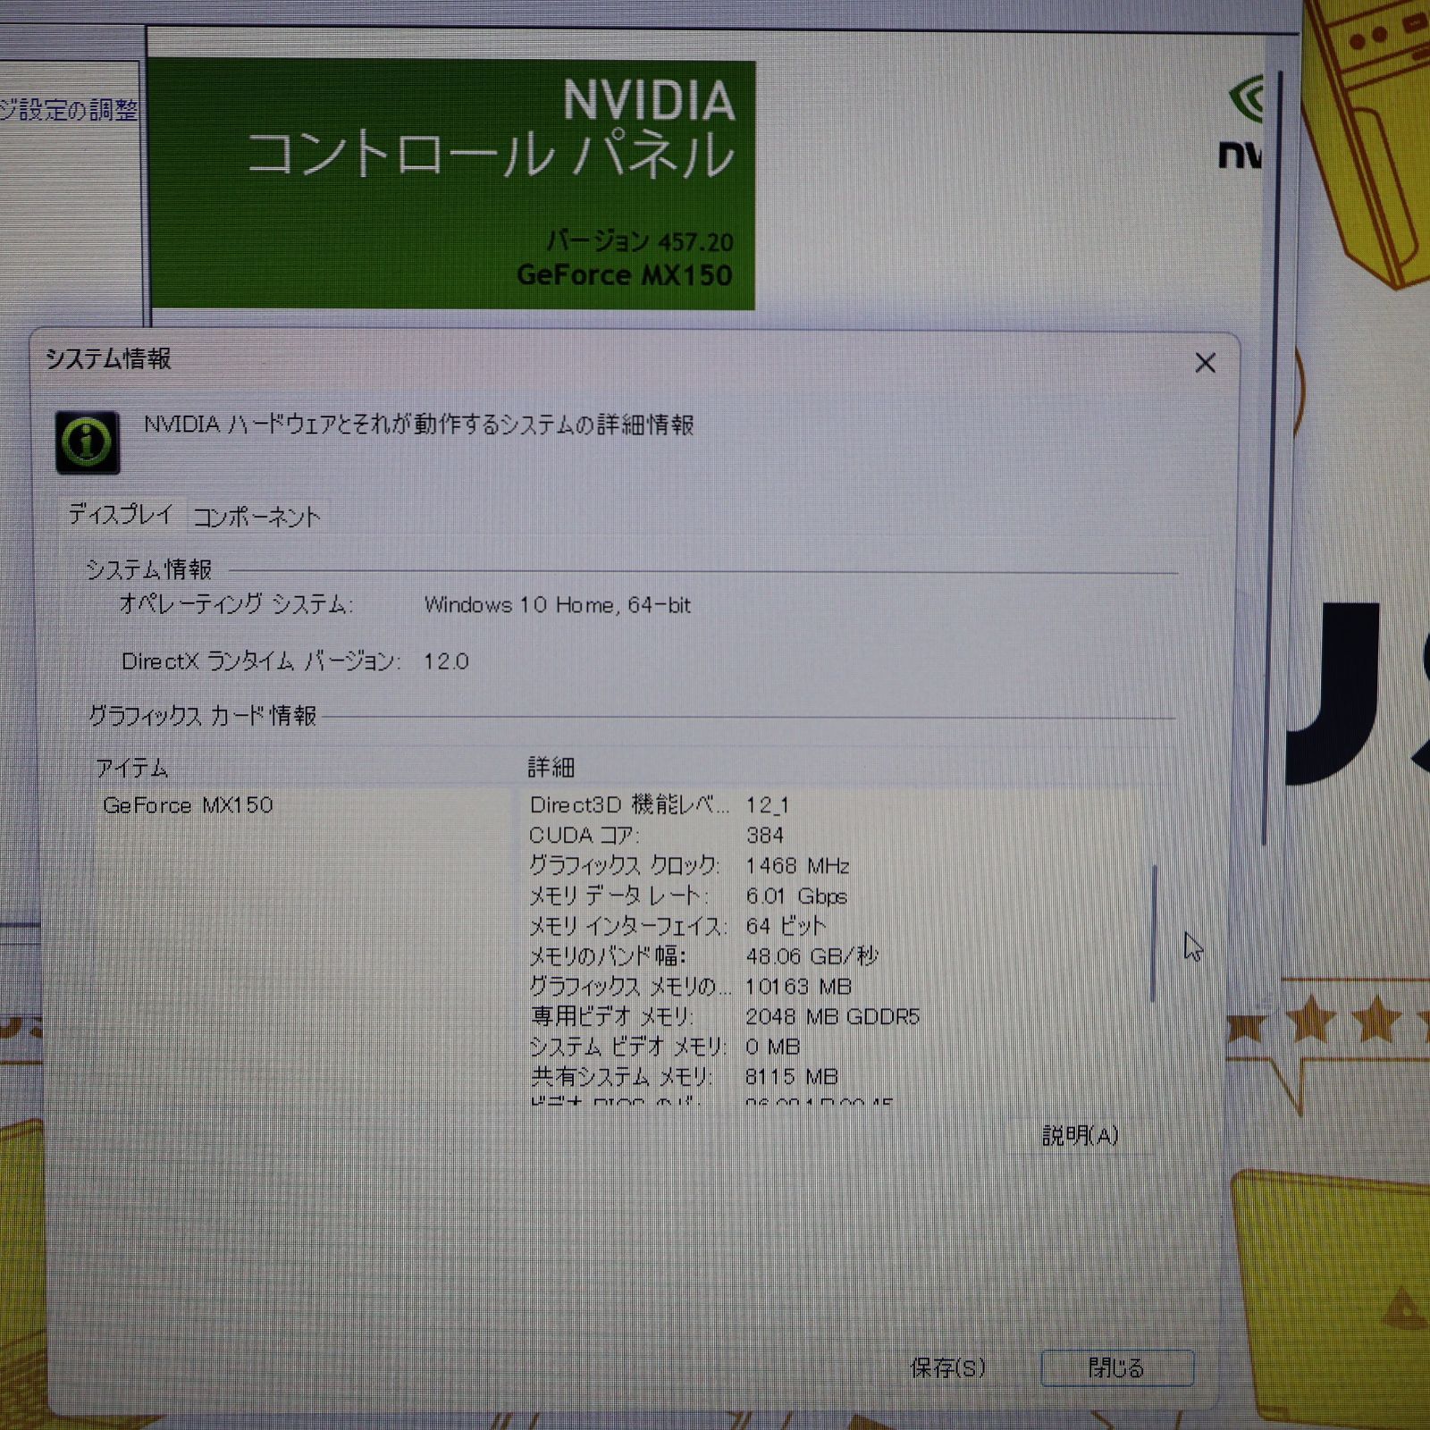Switch to the コンポーネント tab
This screenshot has width=1430, height=1430.
257,517
